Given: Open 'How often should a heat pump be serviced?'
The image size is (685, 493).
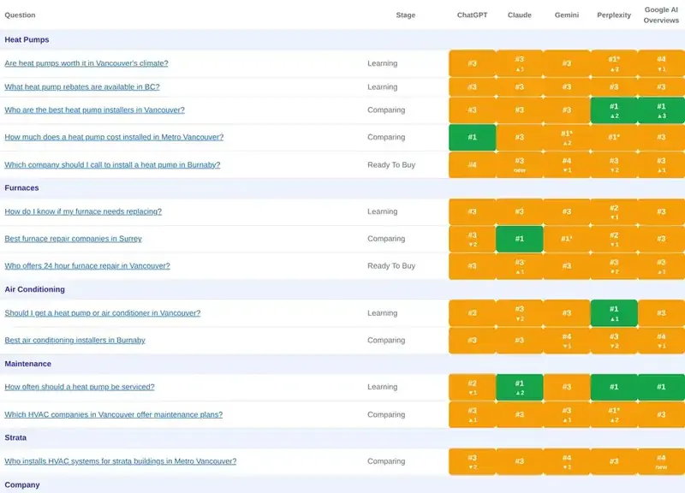Looking at the screenshot, I should [80, 387].
